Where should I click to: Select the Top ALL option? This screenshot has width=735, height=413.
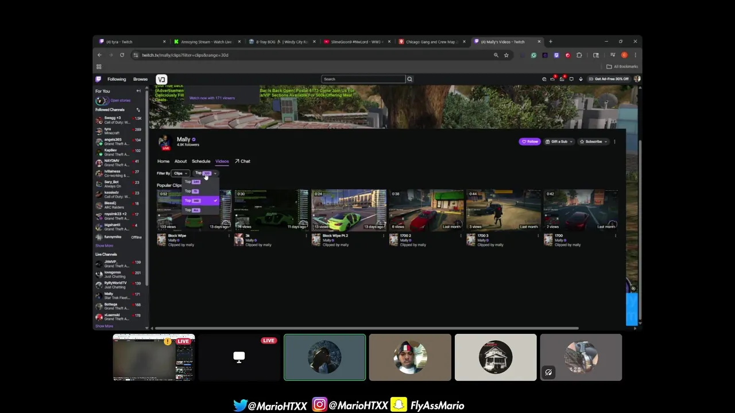pos(200,210)
